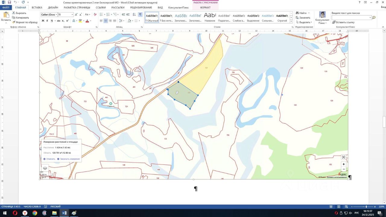Apply subscript formatting
The width and height of the screenshot is (386, 217).
63,21
